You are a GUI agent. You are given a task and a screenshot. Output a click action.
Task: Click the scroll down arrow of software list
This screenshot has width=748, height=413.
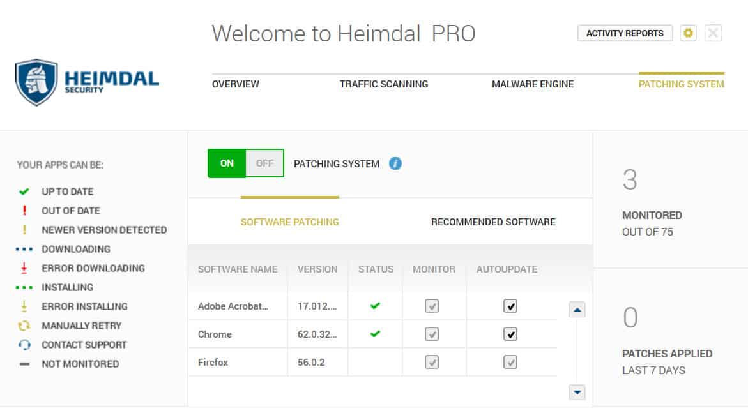click(577, 392)
